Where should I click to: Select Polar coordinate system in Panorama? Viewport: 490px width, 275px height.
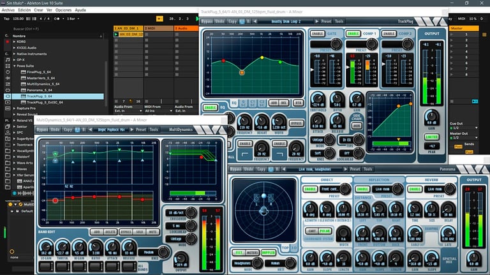[x=325, y=231]
